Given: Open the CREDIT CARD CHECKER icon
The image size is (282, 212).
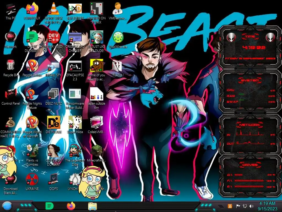Looking at the screenshot, I should 75,37.
